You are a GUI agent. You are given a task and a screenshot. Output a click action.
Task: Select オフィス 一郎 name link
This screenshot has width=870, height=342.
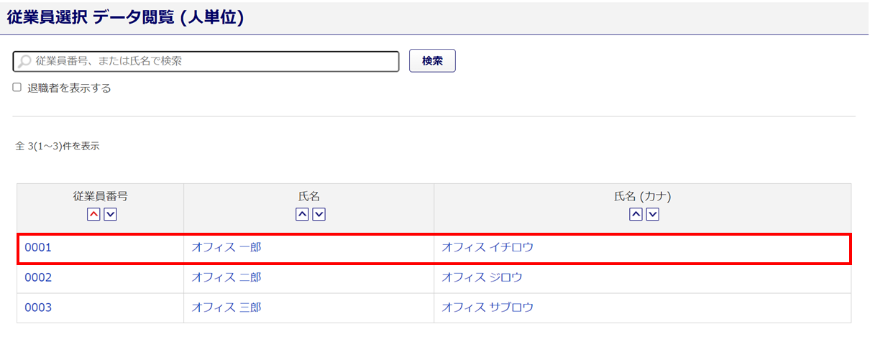point(226,248)
